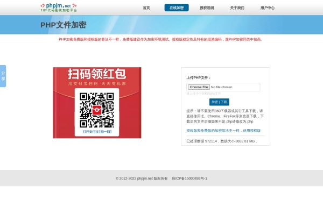Click the 分享 share side tab
Screen dimensions: 323x215
click(3, 76)
